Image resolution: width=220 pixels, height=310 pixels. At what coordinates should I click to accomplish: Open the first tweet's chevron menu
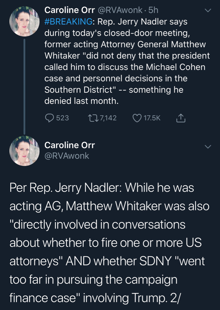(208, 11)
